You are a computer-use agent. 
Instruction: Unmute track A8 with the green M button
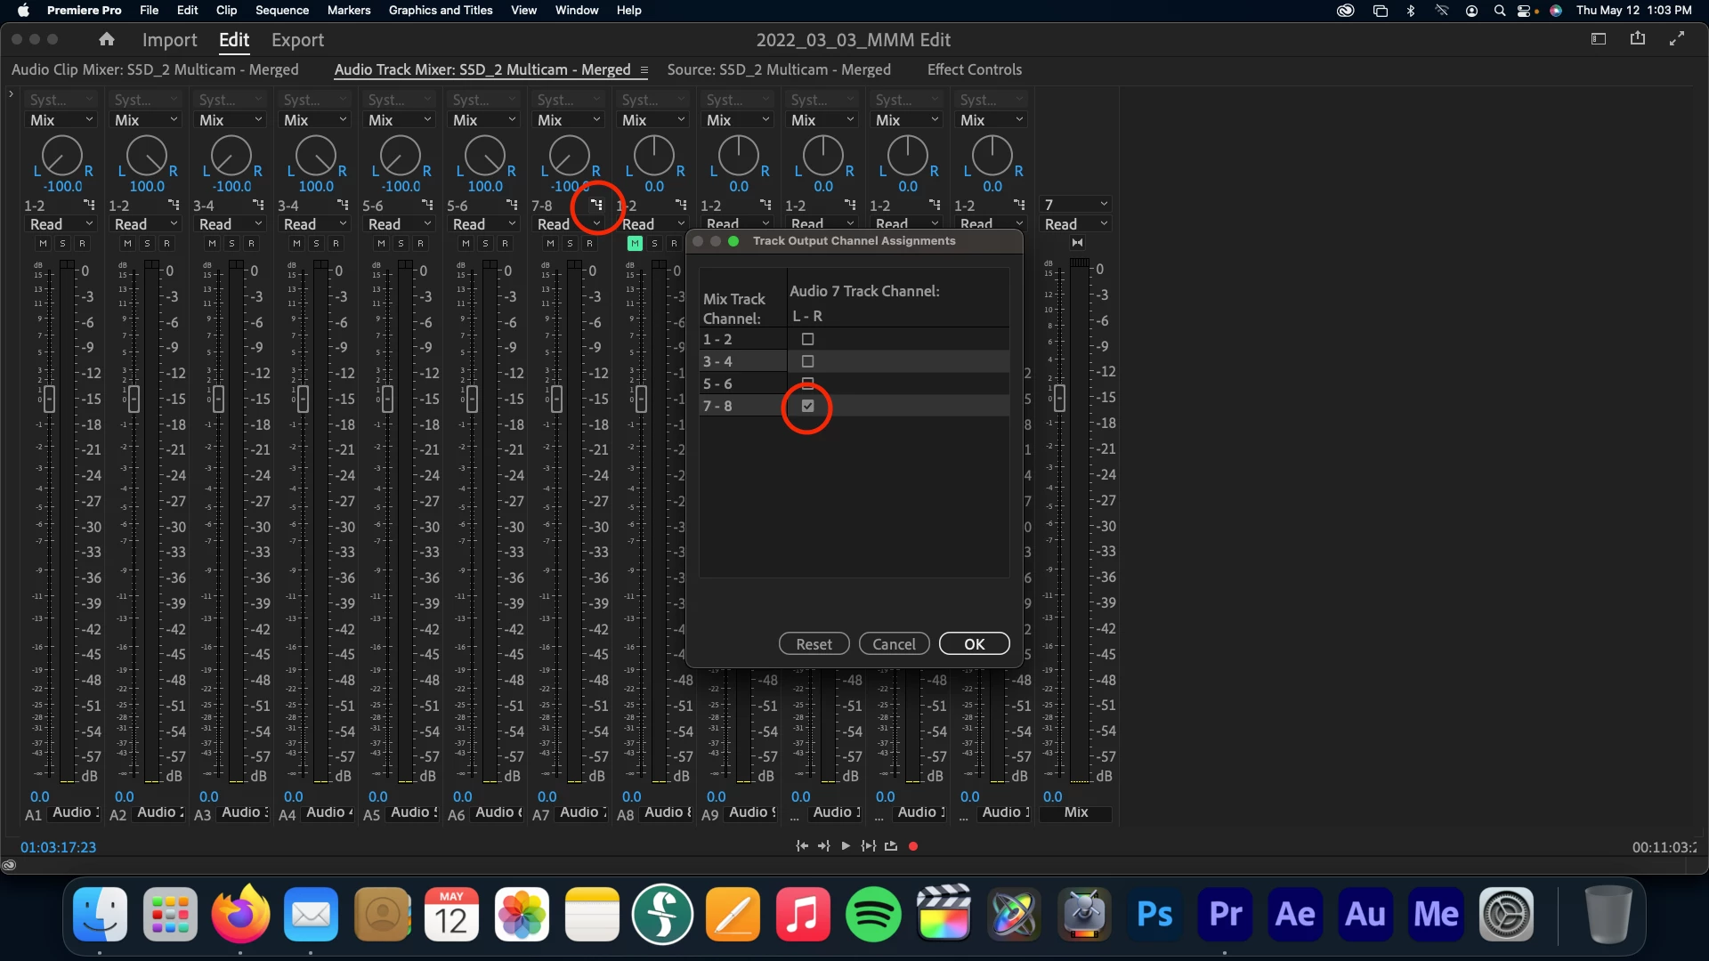point(635,243)
